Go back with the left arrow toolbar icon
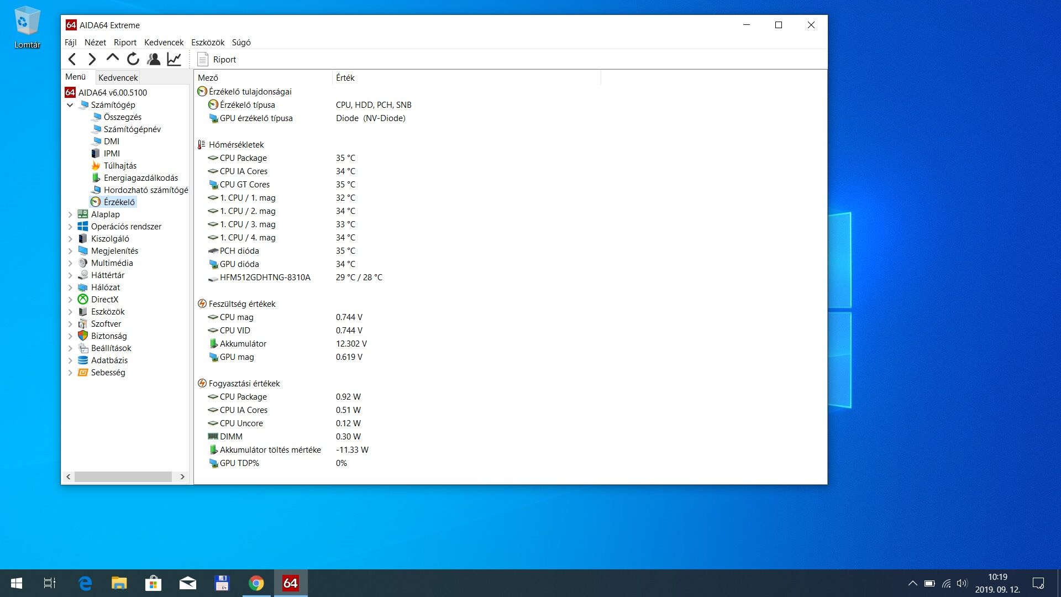1061x597 pixels. pyautogui.click(x=72, y=59)
